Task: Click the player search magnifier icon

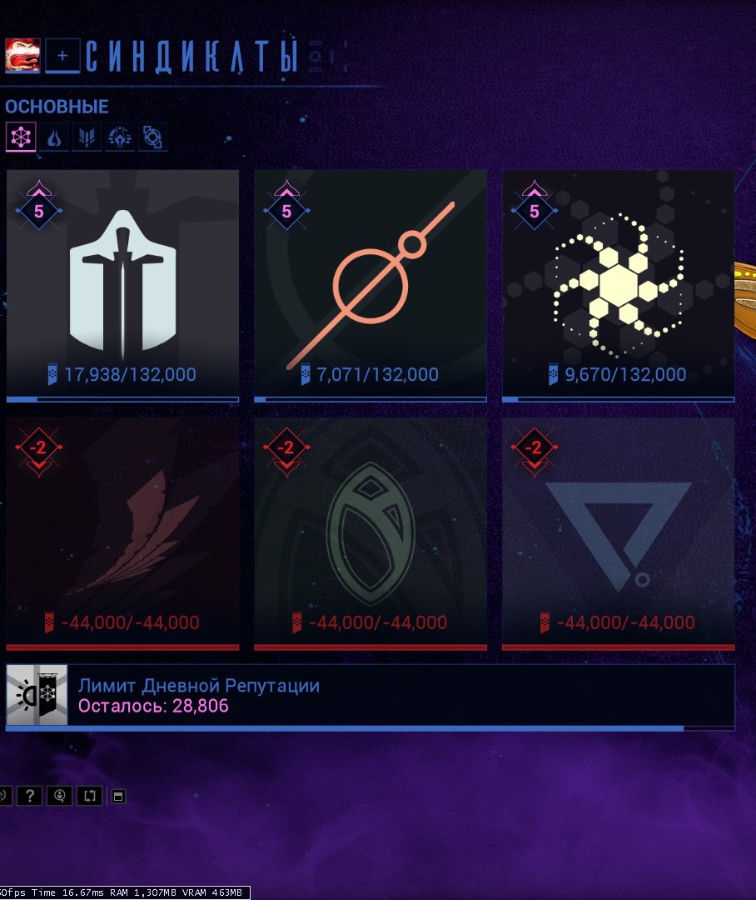Action: click(x=60, y=796)
